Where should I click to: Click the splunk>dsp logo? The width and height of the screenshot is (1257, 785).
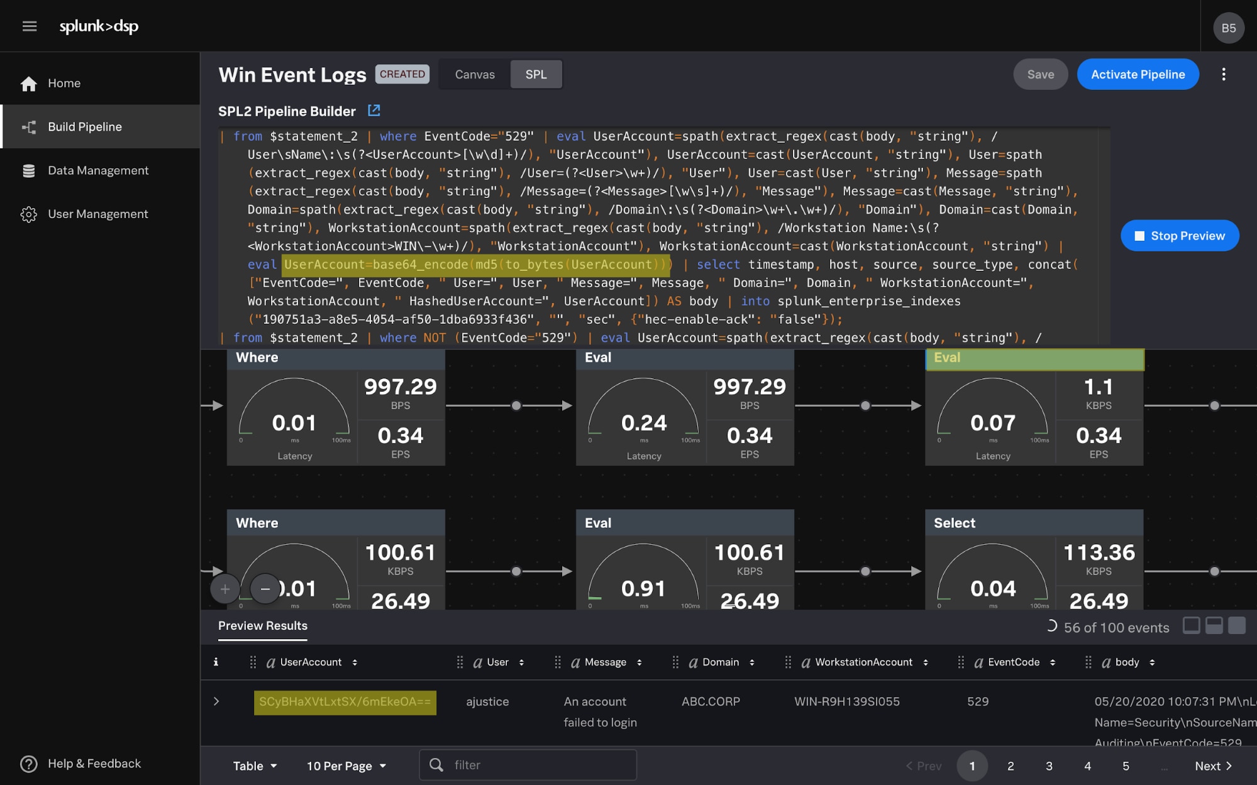(99, 26)
